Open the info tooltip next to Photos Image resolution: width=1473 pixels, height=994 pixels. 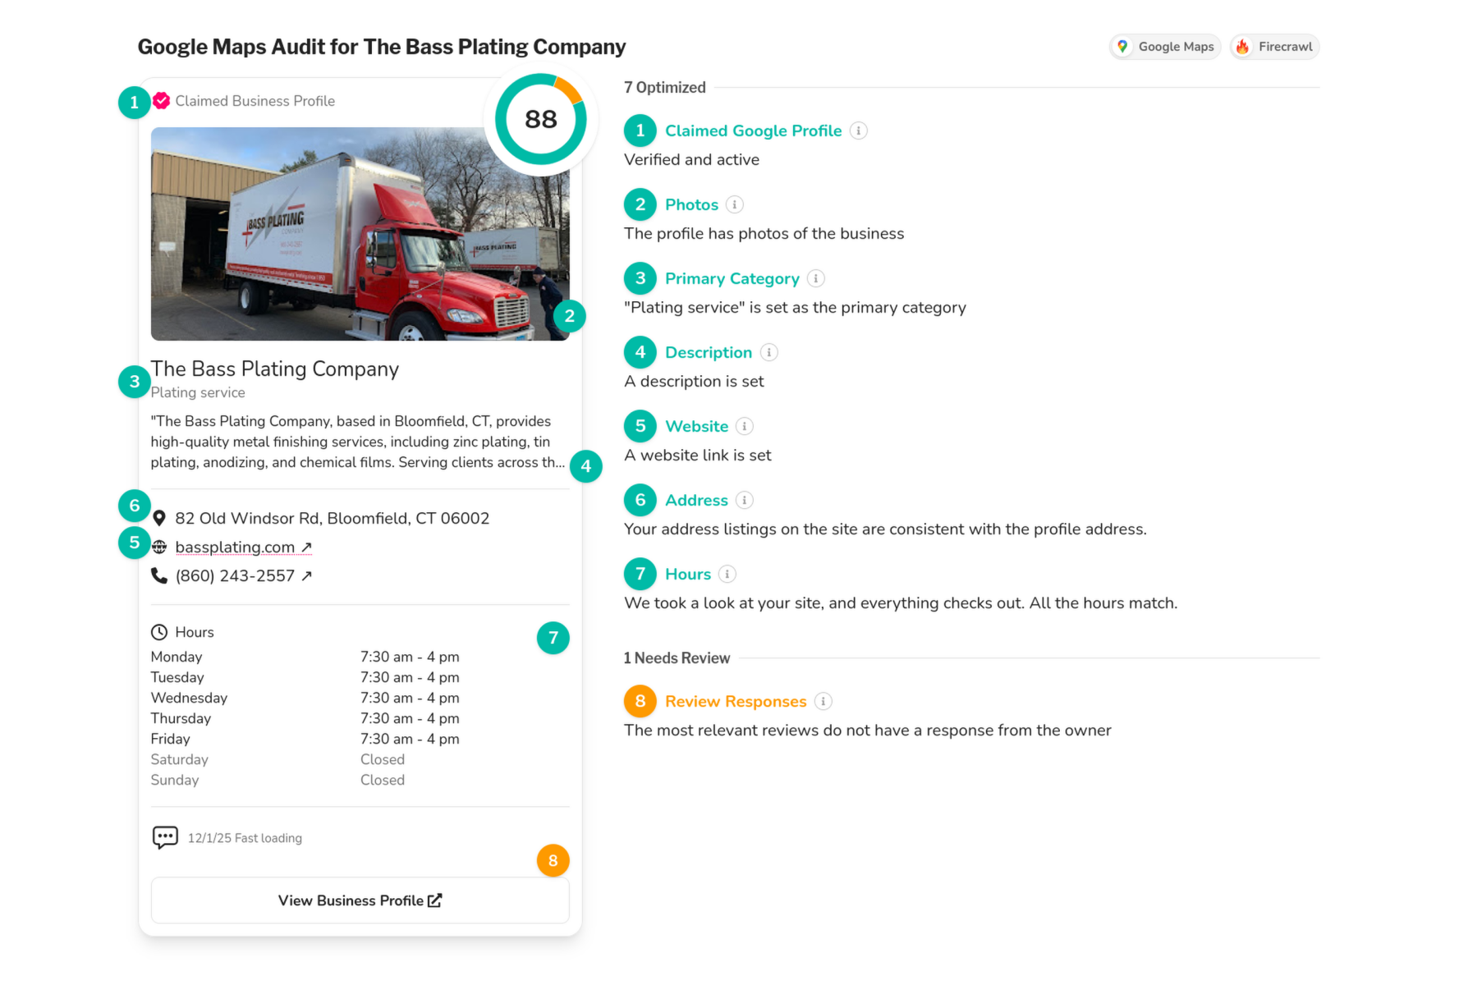pos(736,204)
